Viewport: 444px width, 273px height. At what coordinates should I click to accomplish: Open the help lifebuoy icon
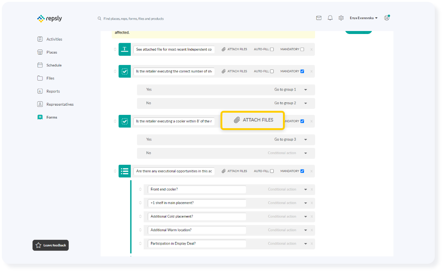(387, 18)
